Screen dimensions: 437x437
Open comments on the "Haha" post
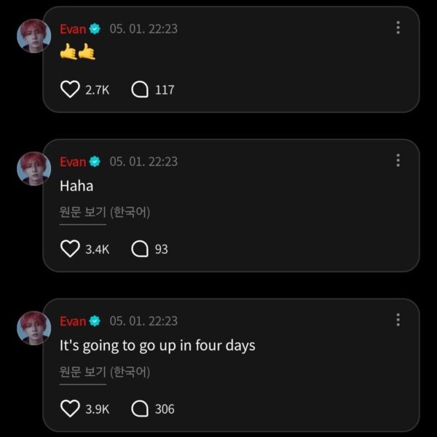point(140,249)
